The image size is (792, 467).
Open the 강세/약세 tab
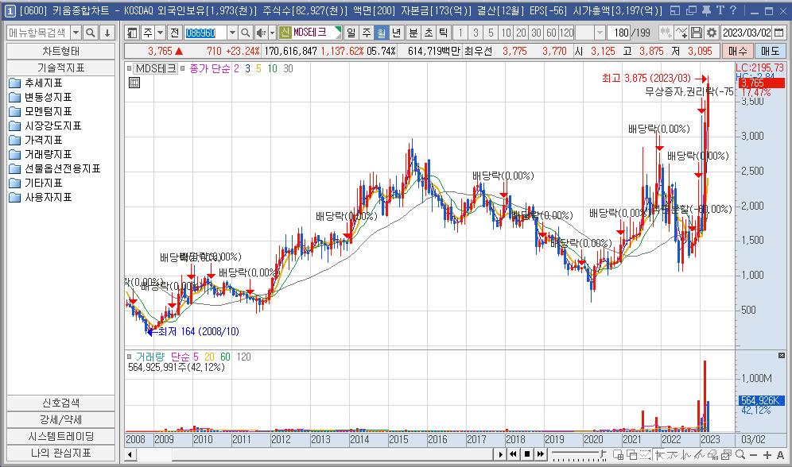(x=60, y=419)
